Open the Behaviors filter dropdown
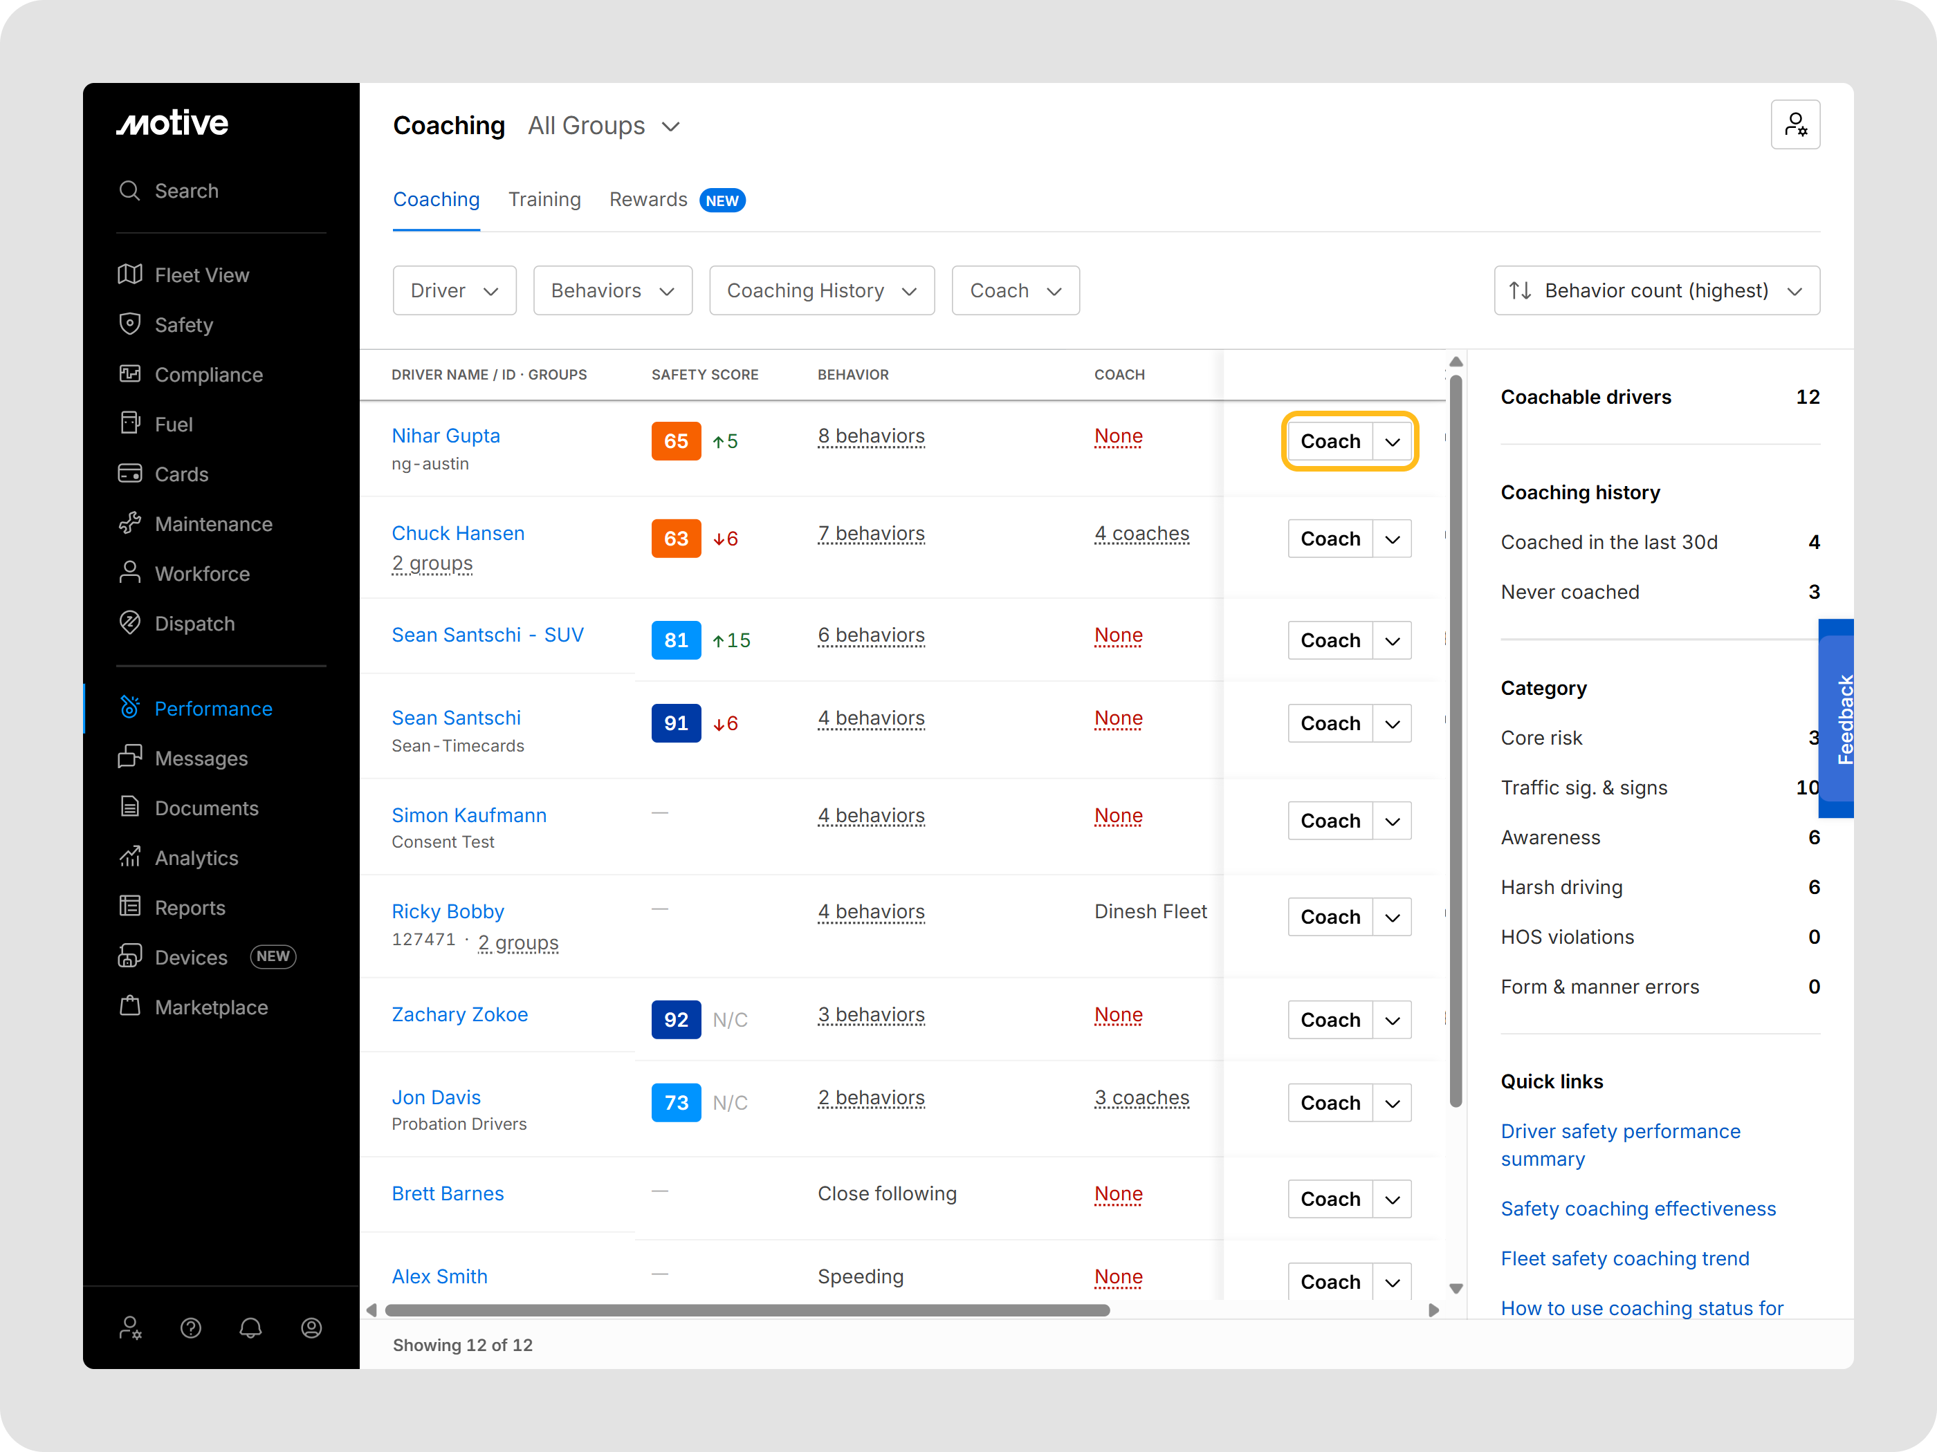This screenshot has width=1937, height=1452. point(612,290)
